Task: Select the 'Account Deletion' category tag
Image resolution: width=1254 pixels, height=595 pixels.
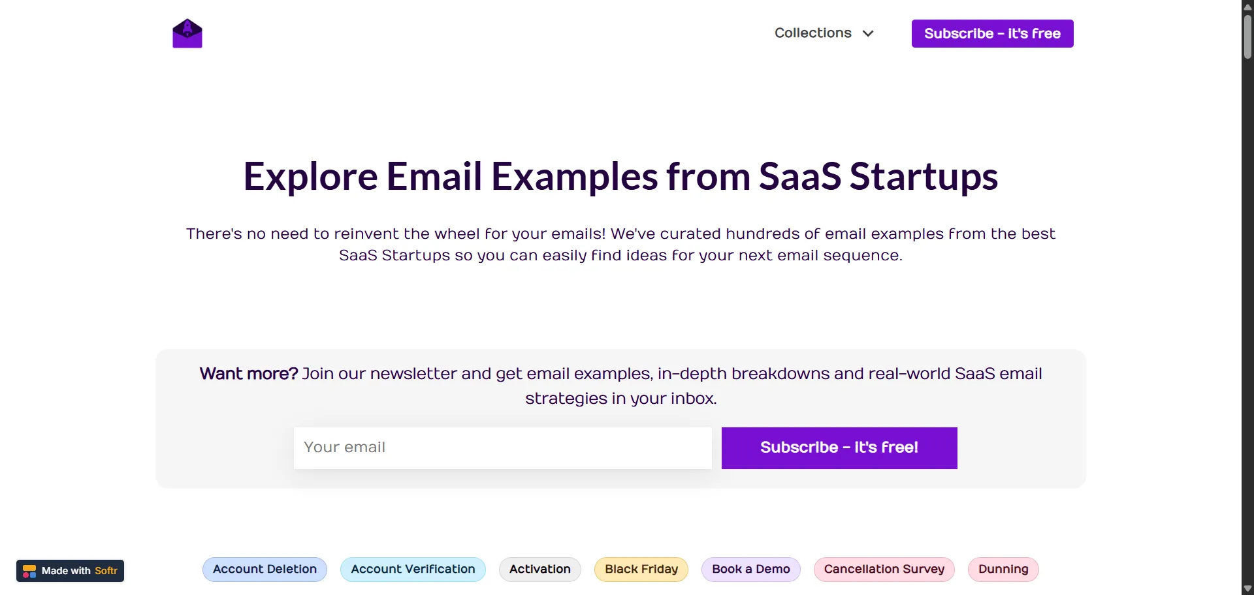Action: click(264, 569)
